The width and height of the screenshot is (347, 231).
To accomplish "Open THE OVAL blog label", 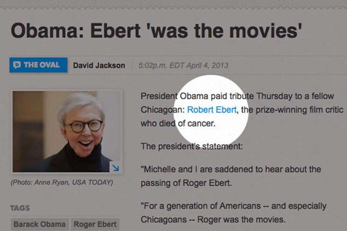I will coord(42,65).
